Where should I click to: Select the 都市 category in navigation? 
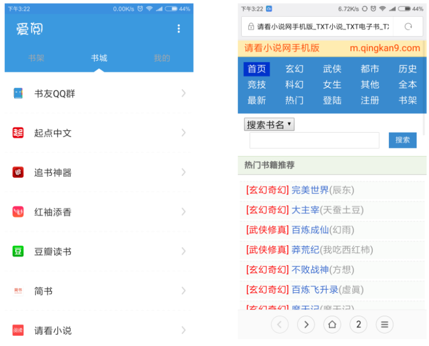tap(370, 69)
